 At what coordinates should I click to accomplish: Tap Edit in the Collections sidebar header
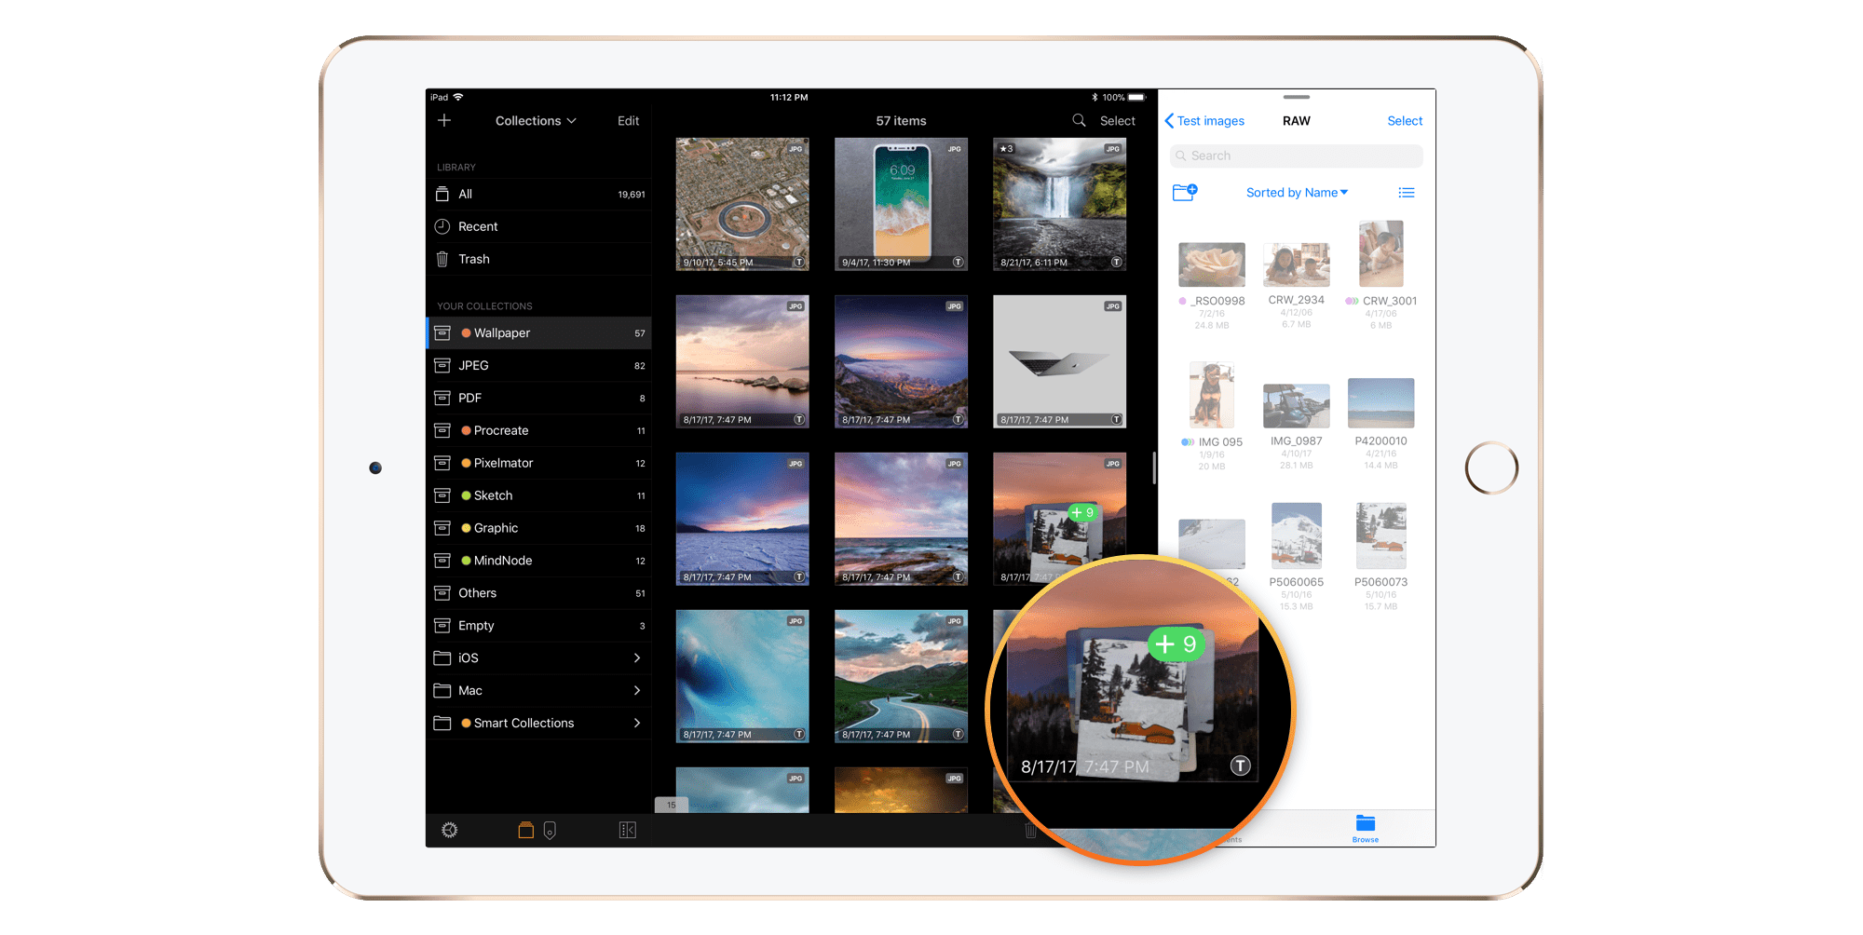coord(627,120)
